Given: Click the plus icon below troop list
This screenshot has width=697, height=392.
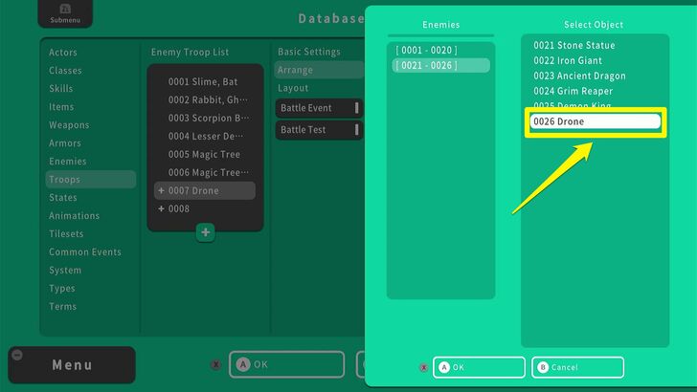Looking at the screenshot, I should click(205, 232).
